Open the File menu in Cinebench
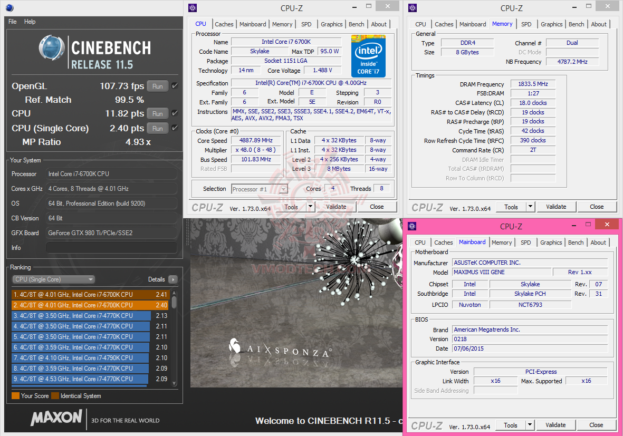623x436 pixels. [x=13, y=22]
